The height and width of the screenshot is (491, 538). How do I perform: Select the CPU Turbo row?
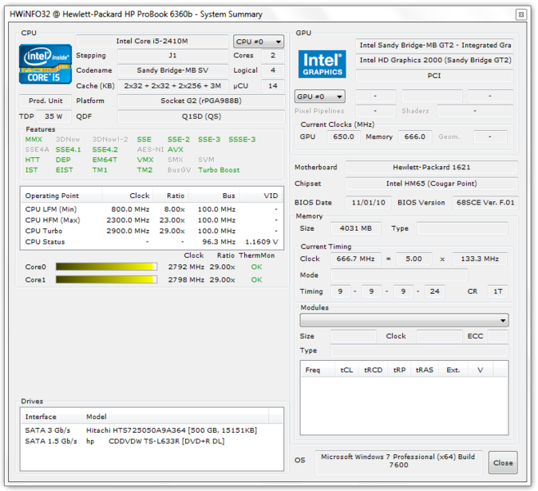tap(151, 231)
